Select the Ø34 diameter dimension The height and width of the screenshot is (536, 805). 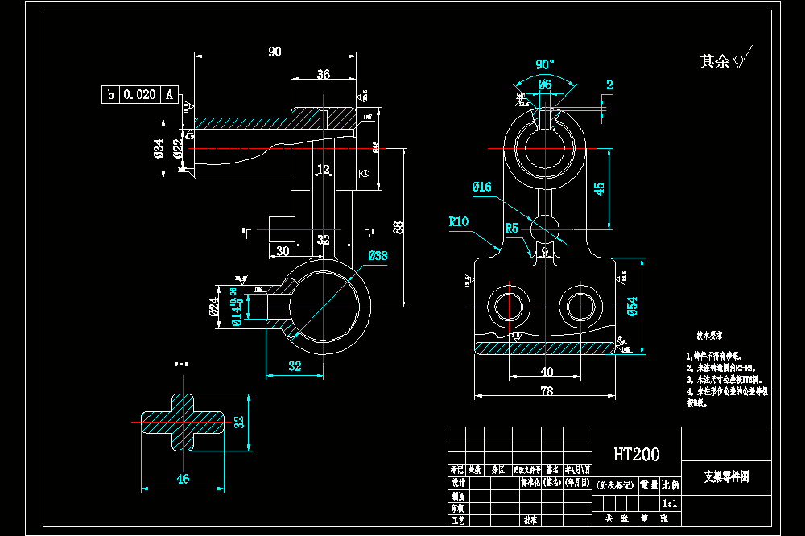[x=159, y=148]
